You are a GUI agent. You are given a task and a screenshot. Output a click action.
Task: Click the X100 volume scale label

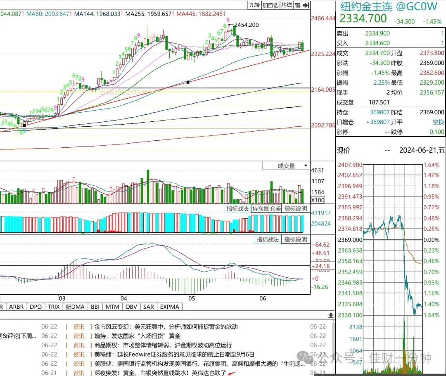click(318, 200)
